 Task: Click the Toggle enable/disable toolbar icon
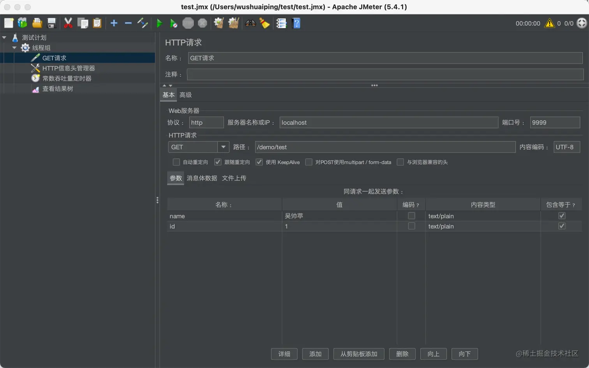click(x=143, y=23)
